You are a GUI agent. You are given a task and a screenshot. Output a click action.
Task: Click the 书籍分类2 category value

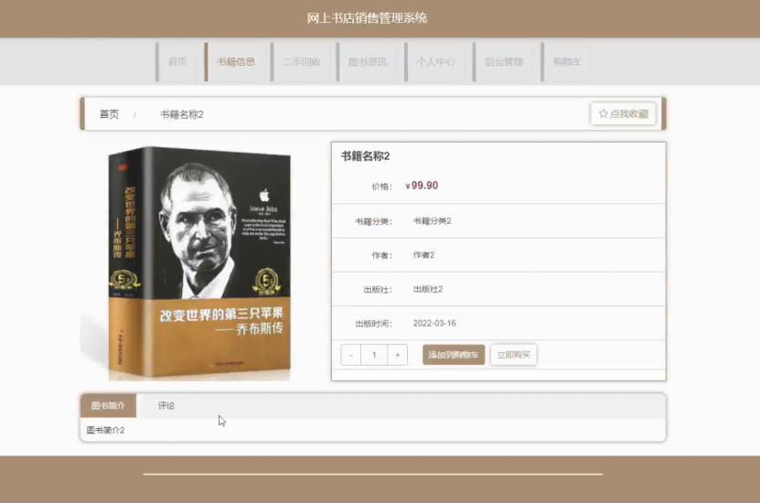coord(432,221)
